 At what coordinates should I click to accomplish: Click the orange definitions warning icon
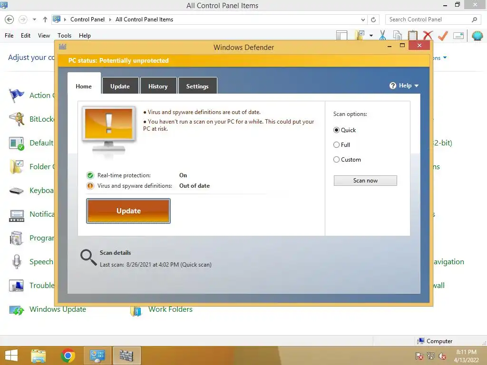coord(90,186)
